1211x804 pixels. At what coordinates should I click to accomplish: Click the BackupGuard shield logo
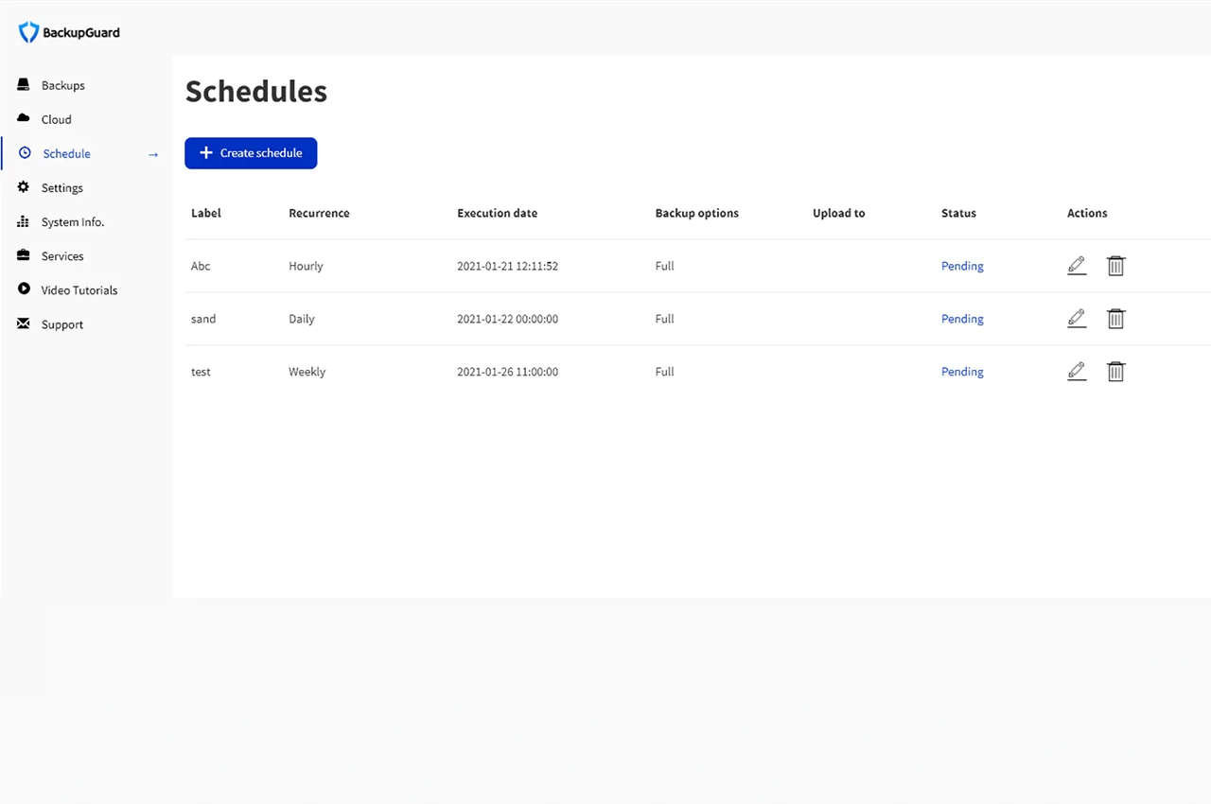tap(28, 32)
